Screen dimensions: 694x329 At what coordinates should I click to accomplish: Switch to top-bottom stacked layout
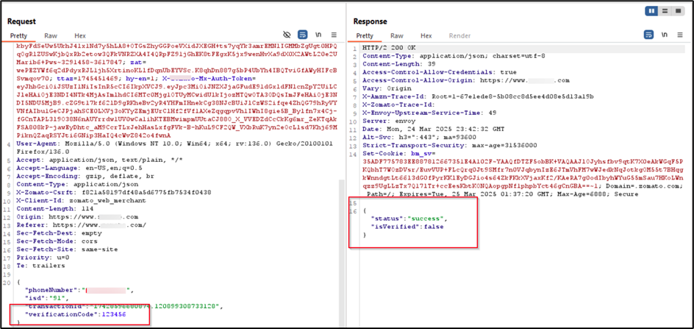[x=665, y=11]
